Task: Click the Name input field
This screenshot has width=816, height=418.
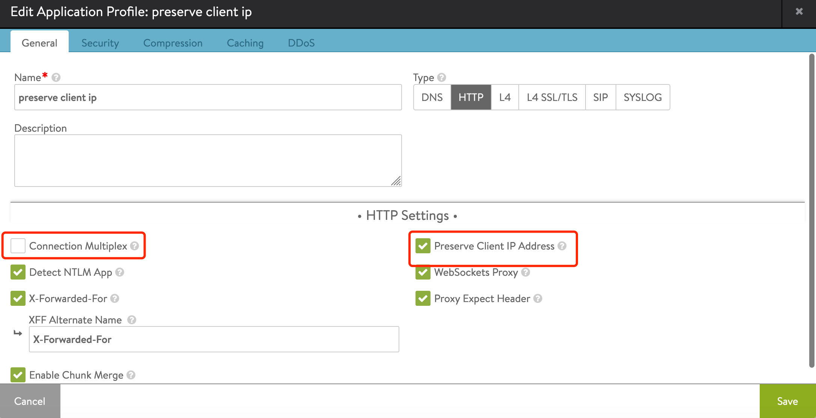Action: tap(208, 97)
